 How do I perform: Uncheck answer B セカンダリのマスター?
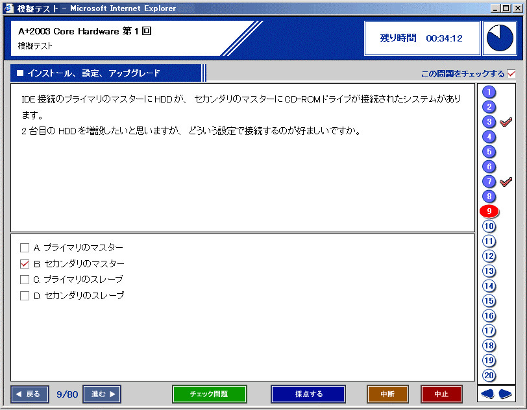click(x=25, y=264)
